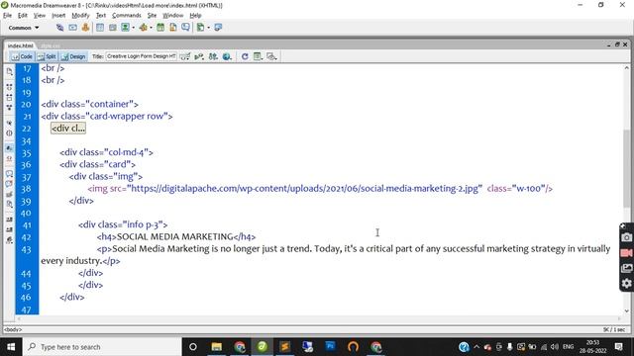Open the Windows Start menu

(11, 347)
